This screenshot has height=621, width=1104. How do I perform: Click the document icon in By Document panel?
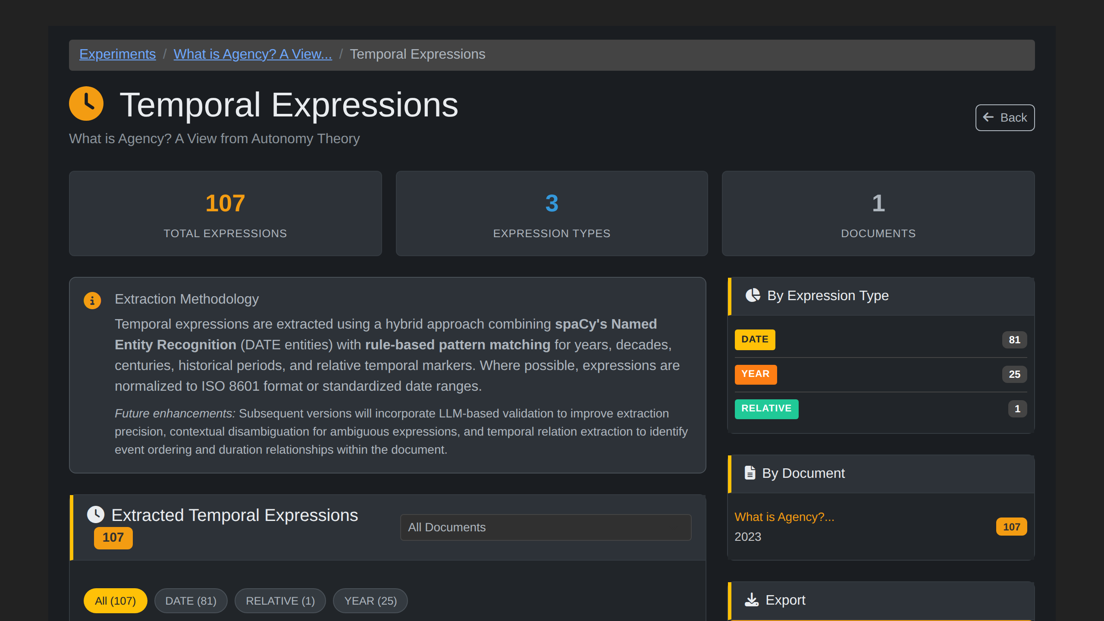pos(750,473)
